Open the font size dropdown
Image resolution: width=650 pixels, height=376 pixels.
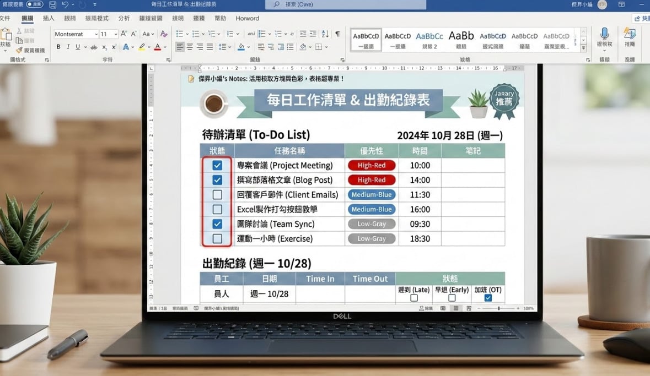coord(115,34)
